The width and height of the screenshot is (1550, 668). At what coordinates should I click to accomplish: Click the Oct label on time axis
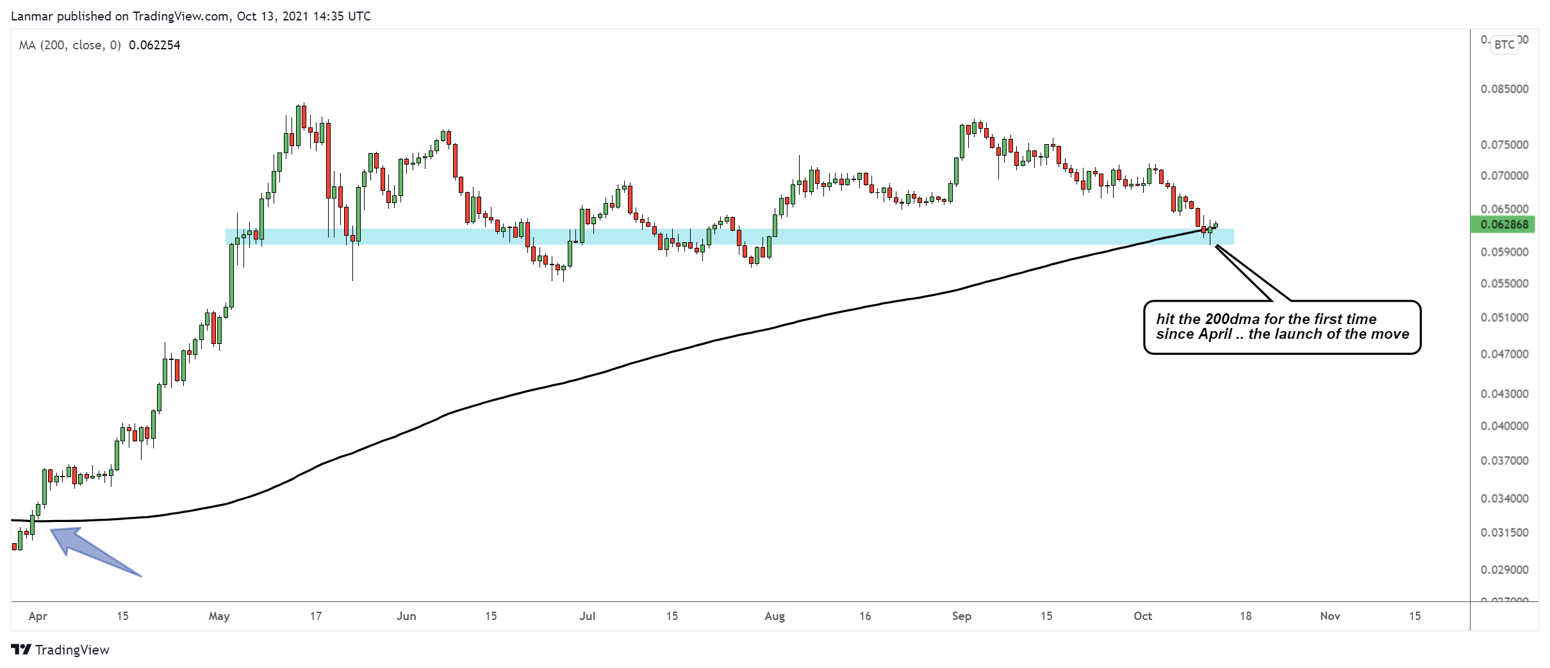coord(1142,616)
